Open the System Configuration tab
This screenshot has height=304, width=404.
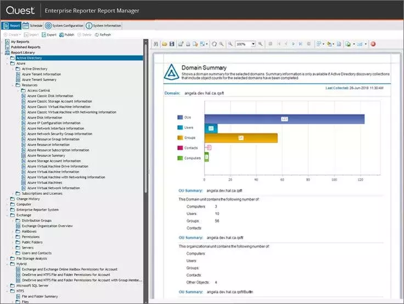(x=64, y=25)
